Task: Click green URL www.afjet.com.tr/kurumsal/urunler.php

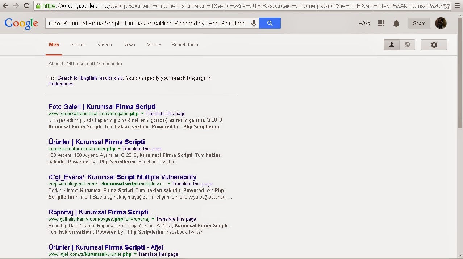Action: click(90, 254)
